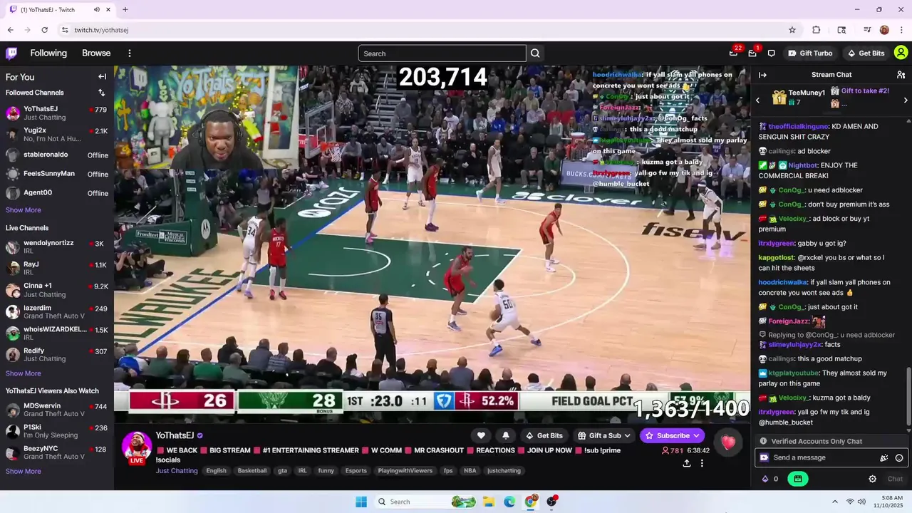
Task: Open the emote picker in chat
Action: 899,458
